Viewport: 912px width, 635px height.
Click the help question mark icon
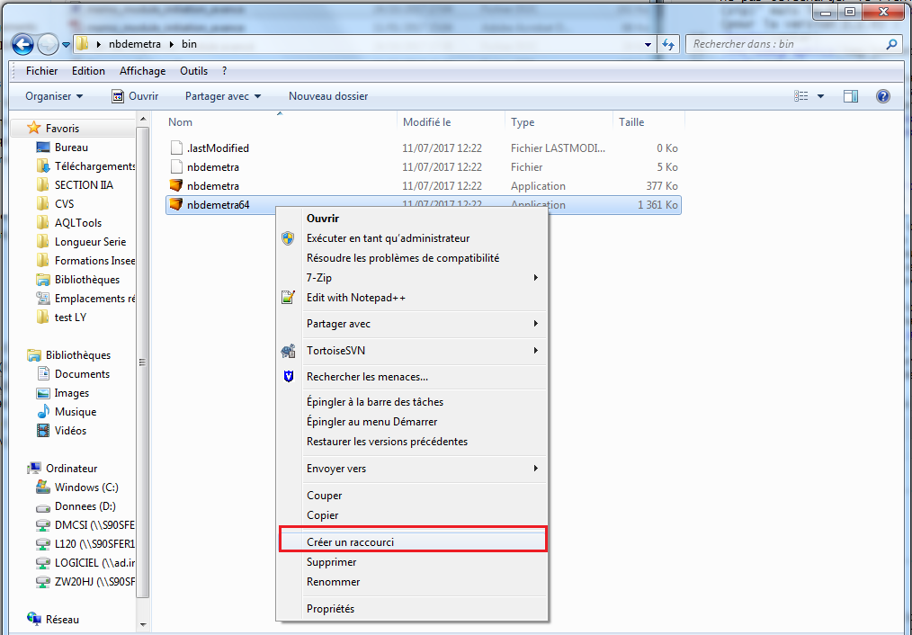pos(882,96)
